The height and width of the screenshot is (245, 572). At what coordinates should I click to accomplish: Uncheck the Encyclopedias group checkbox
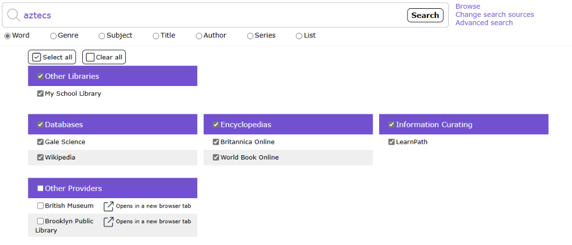tap(216, 125)
